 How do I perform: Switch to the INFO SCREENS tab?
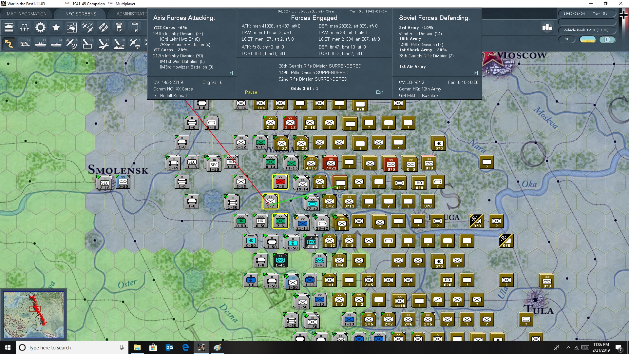(x=80, y=14)
